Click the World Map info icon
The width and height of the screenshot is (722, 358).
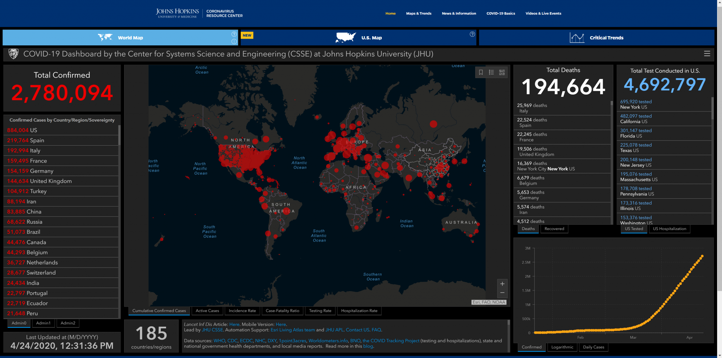coord(234,41)
